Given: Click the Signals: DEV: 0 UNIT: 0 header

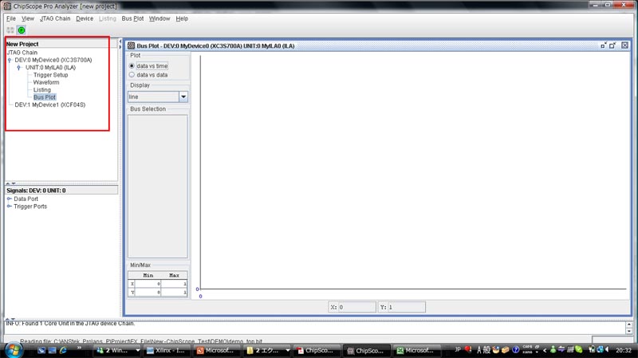Looking at the screenshot, I should (61, 191).
